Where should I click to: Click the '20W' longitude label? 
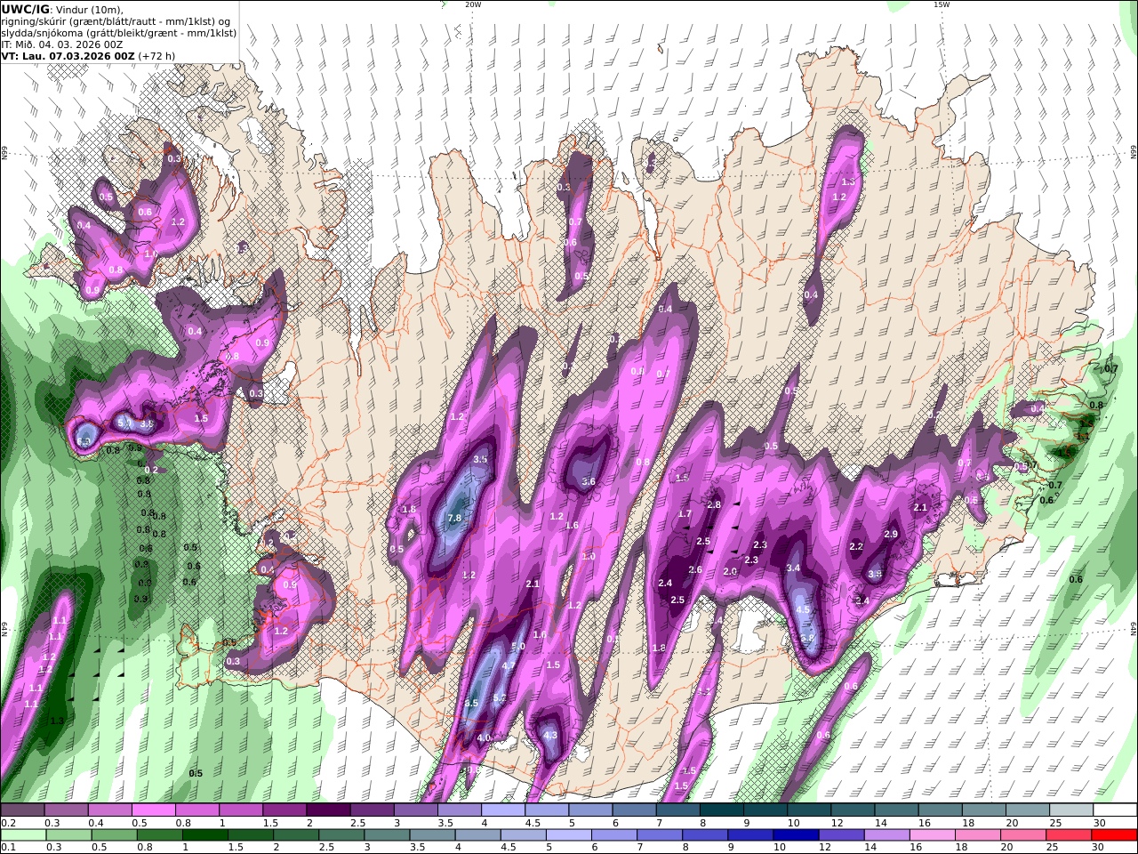(473, 4)
